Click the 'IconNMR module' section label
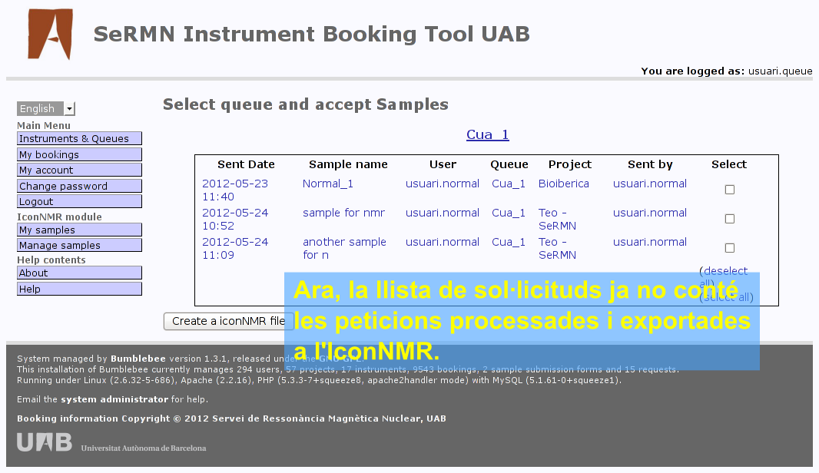The height and width of the screenshot is (473, 819). point(60,217)
